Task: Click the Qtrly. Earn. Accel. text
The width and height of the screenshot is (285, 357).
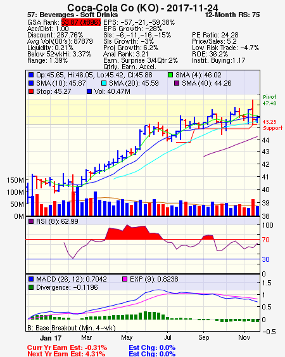Action: coord(130,67)
